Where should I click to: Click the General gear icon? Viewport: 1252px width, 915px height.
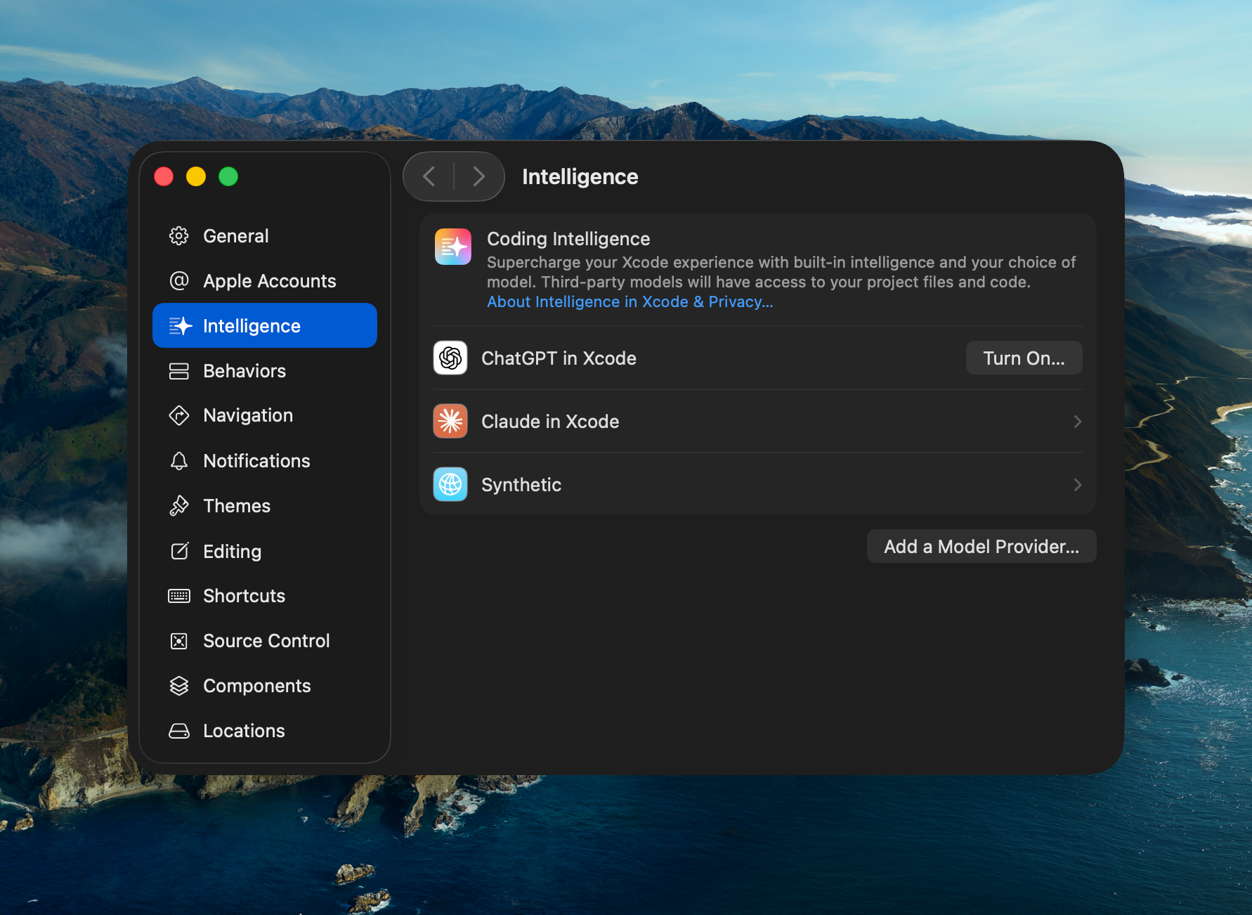[180, 235]
